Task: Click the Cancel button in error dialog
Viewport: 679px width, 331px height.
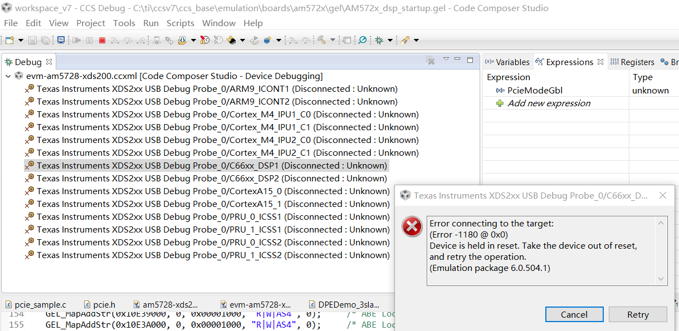Action: [x=574, y=314]
